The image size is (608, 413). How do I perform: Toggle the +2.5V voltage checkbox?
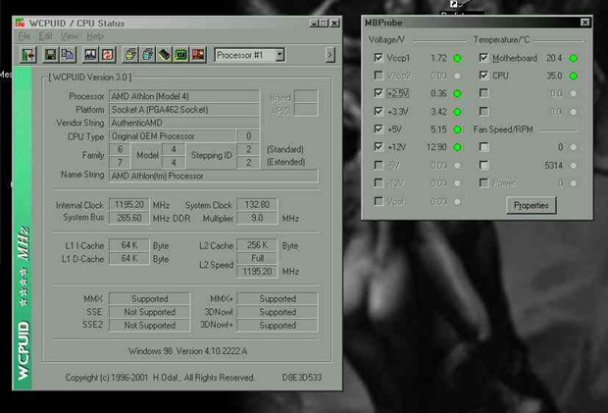click(379, 93)
